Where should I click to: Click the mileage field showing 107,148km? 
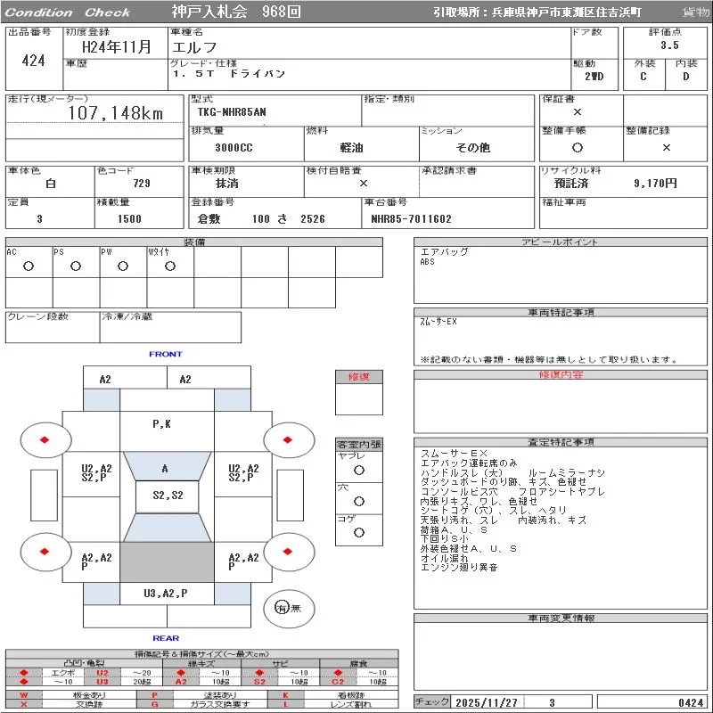(115, 113)
